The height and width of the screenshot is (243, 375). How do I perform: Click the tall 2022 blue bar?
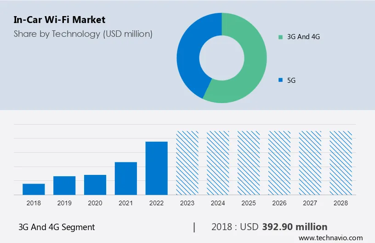tap(156, 168)
